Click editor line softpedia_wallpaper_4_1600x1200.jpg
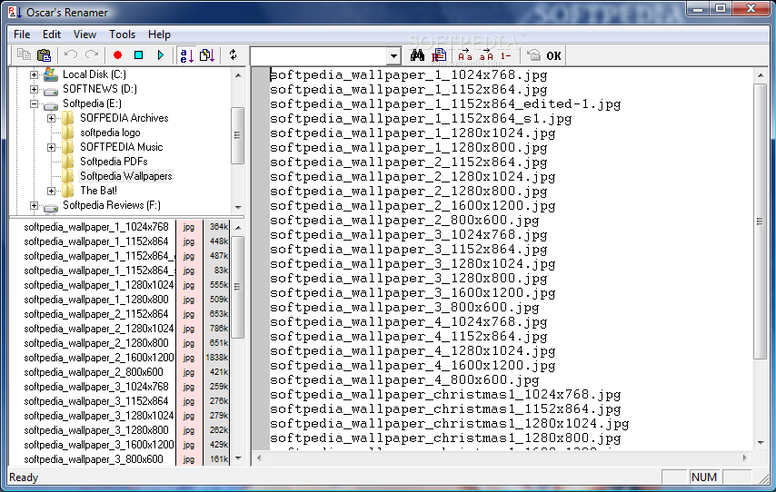776x492 pixels. [x=413, y=366]
